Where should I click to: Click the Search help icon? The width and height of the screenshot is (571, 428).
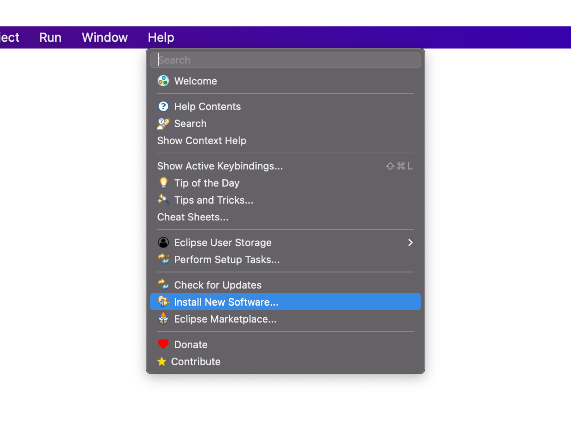(x=163, y=124)
